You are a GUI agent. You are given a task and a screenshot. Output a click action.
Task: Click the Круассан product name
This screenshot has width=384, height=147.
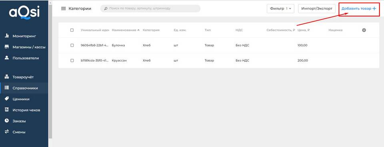click(x=119, y=60)
